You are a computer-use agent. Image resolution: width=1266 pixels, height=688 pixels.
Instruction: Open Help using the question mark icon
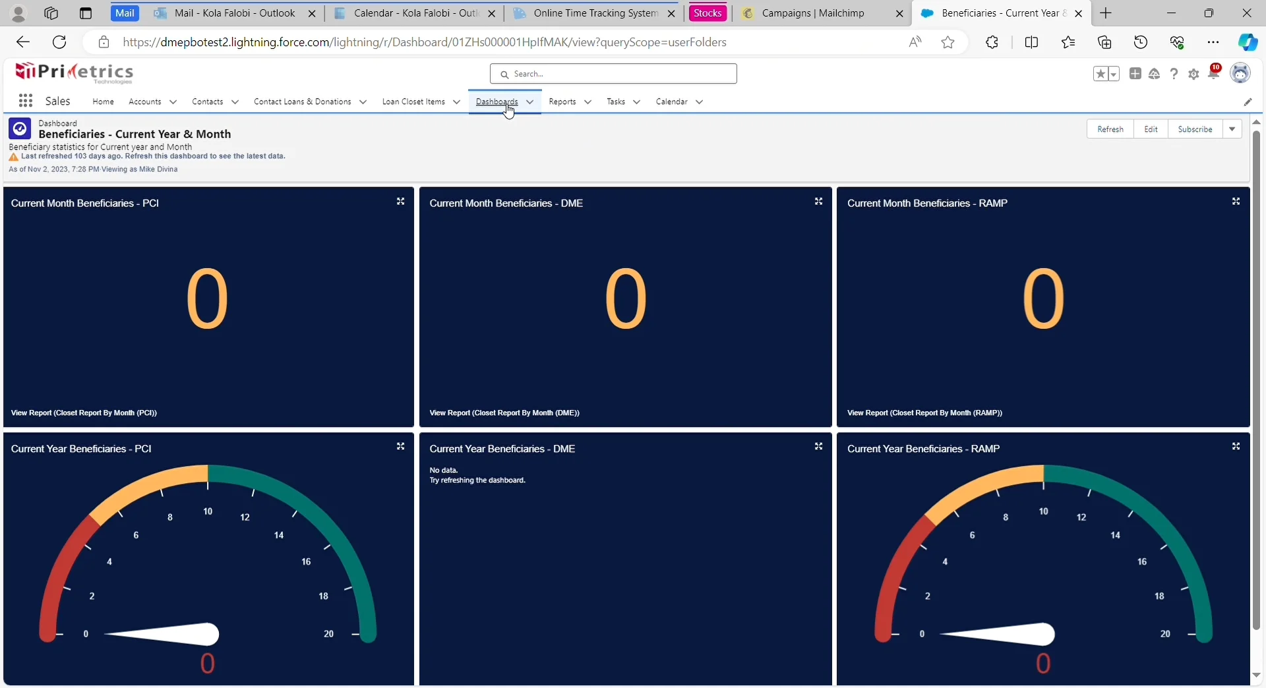(x=1174, y=74)
